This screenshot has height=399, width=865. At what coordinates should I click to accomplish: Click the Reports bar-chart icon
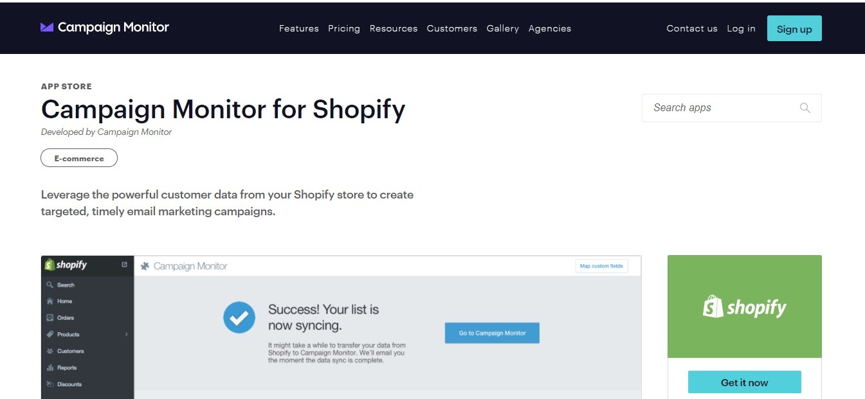point(50,368)
